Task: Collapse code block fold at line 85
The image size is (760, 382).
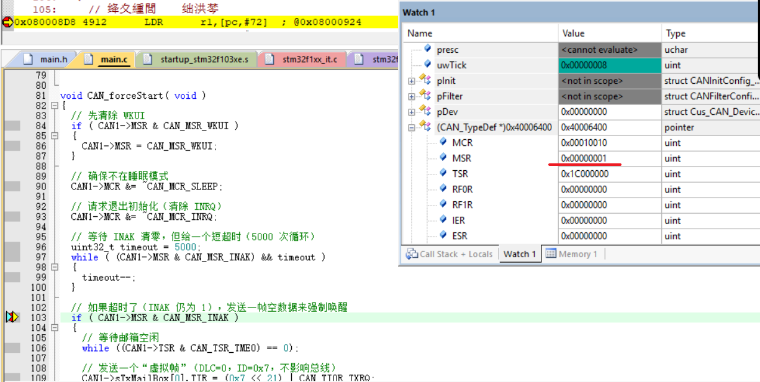Action: point(54,136)
